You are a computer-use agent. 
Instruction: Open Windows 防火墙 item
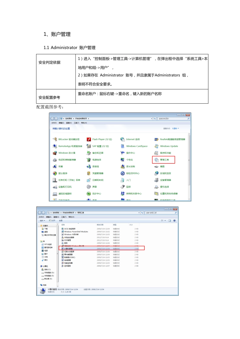[64, 153]
